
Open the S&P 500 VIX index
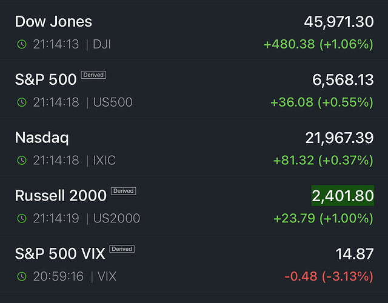[x=60, y=254]
